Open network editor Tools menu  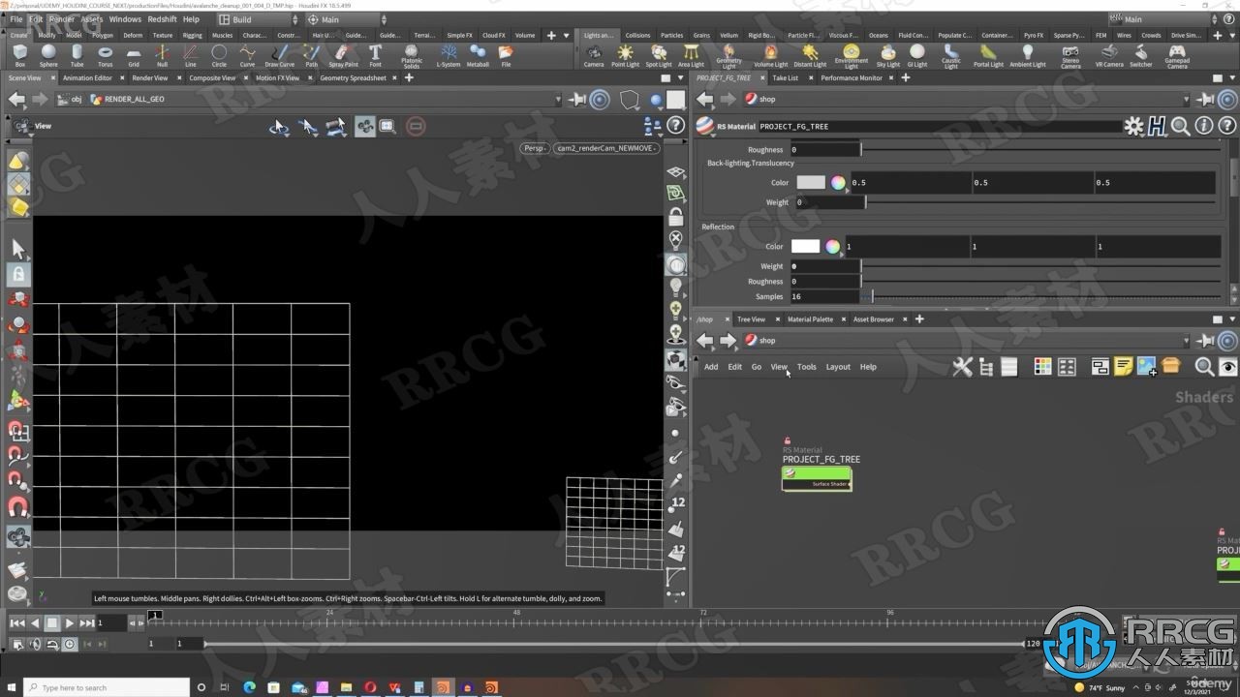tap(806, 367)
